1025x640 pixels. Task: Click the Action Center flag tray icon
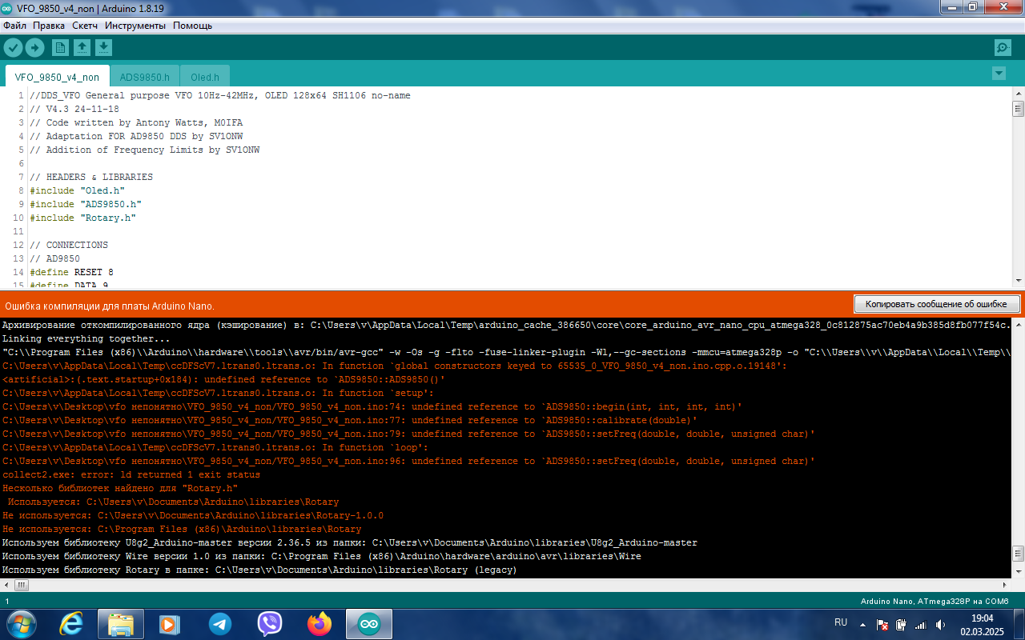(882, 625)
